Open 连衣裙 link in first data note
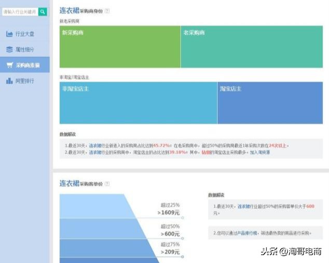Screen dimensions: 329x263 click(95, 146)
